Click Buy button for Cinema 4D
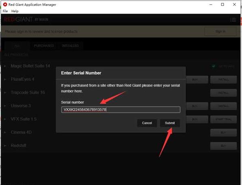The height and width of the screenshot is (185, 242). coord(223,133)
